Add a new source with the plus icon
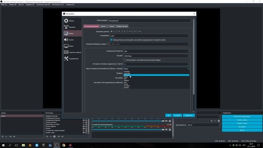This screenshot has height=148, width=263. point(47,136)
